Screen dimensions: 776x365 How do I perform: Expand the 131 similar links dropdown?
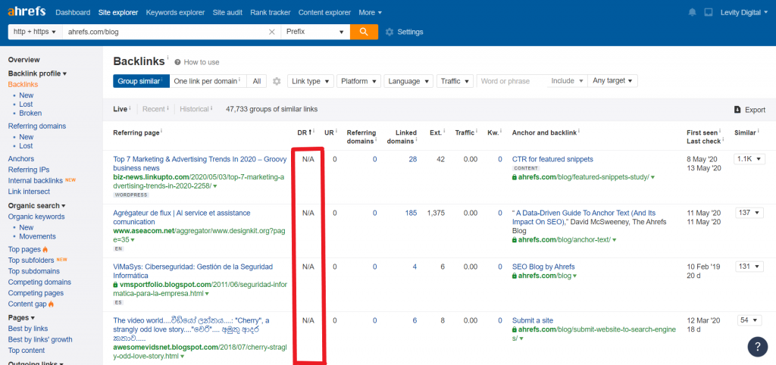(749, 266)
